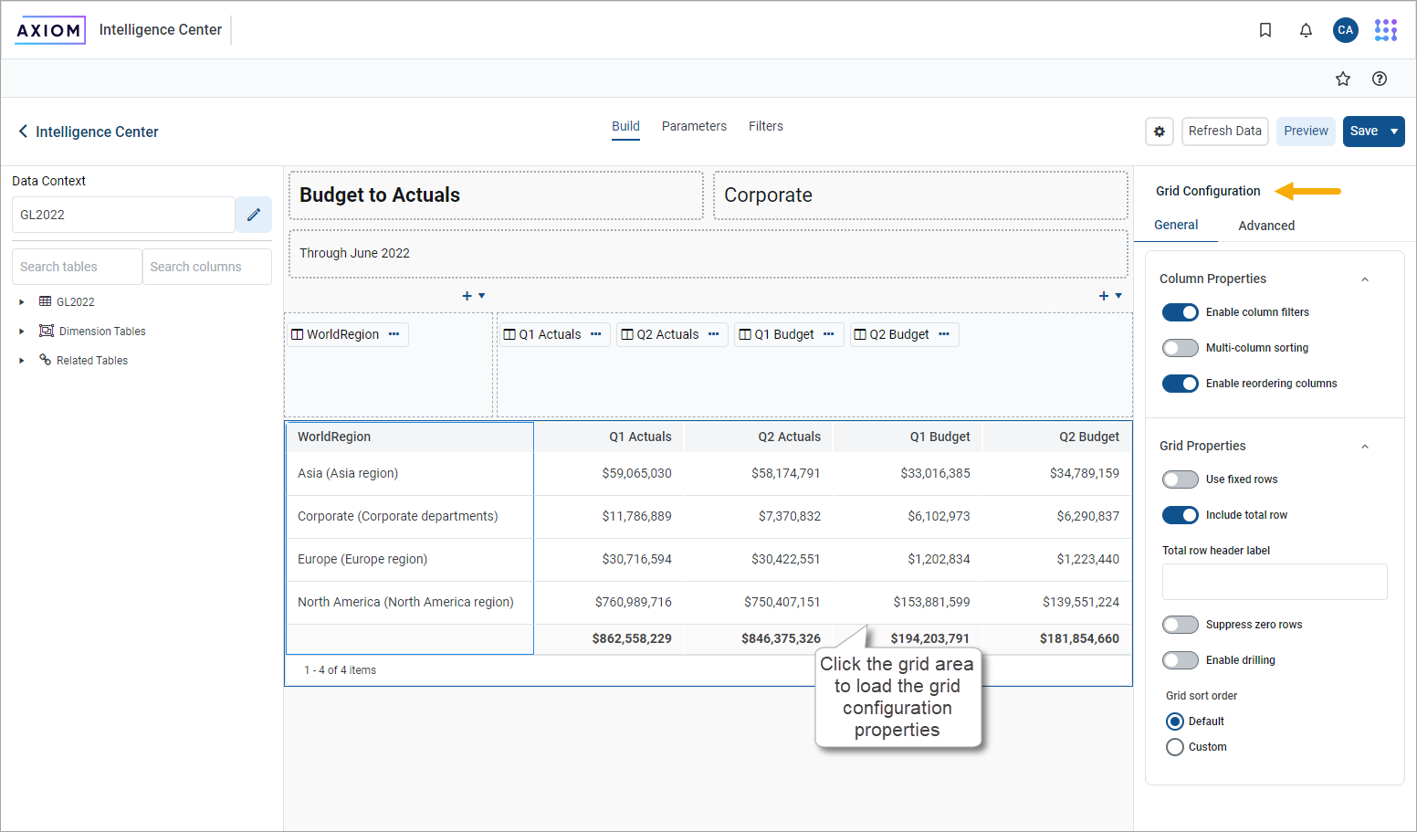Expand the Dimension Tables tree node
Screen dimensions: 1417x832
tap(22, 331)
